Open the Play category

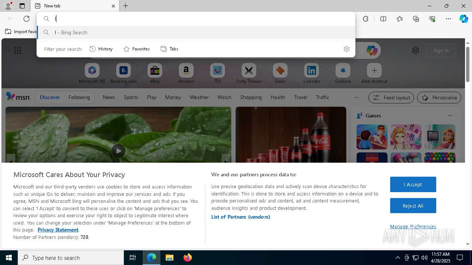(x=152, y=97)
